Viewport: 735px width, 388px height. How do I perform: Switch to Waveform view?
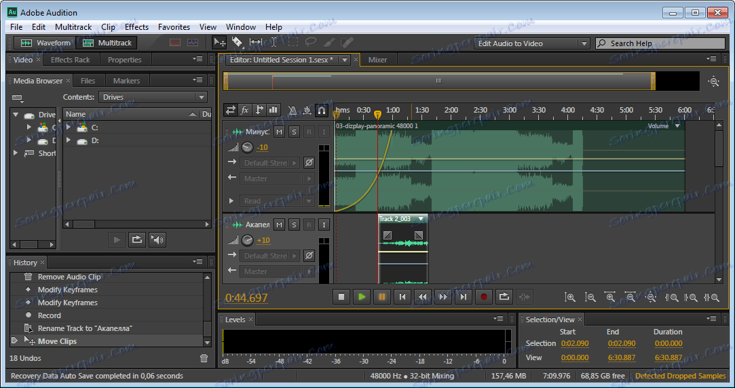pos(45,43)
